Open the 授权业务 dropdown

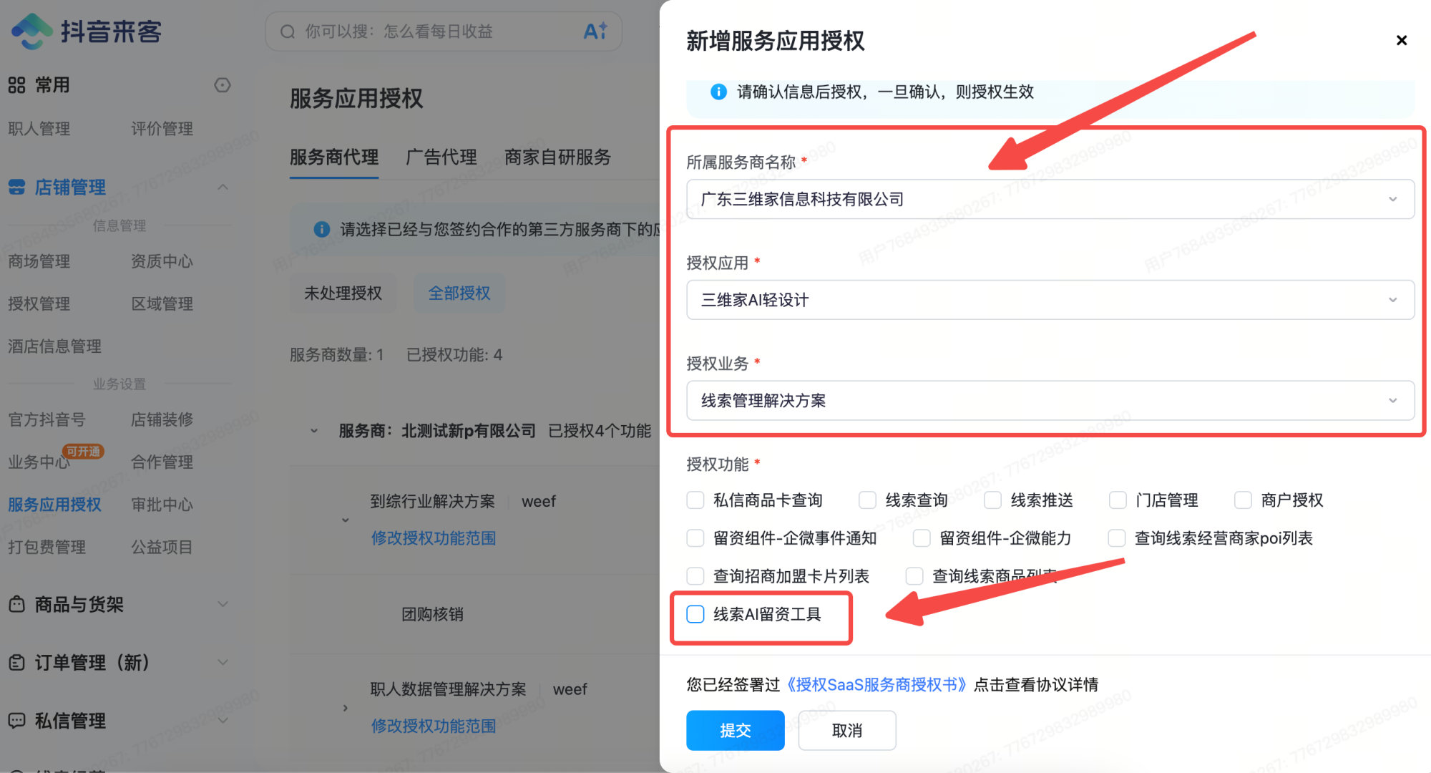point(1050,400)
